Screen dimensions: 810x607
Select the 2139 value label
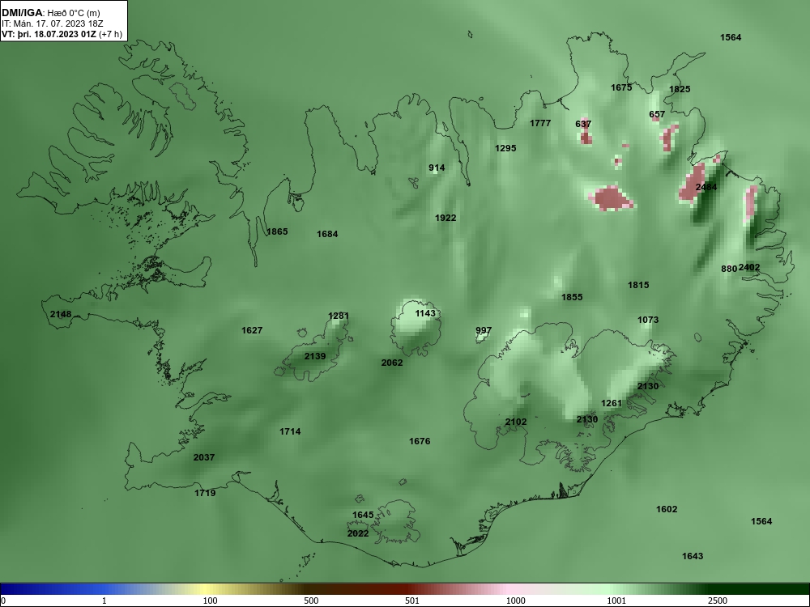(315, 357)
